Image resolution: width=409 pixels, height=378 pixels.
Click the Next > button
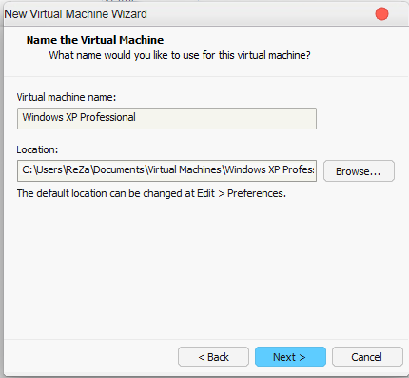290,357
